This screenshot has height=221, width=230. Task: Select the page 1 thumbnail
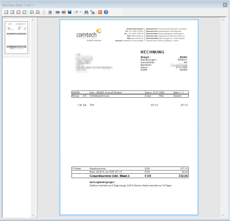(x=16, y=38)
